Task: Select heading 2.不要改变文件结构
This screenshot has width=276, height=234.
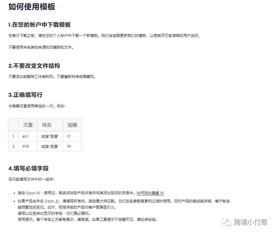Action: [x=34, y=66]
